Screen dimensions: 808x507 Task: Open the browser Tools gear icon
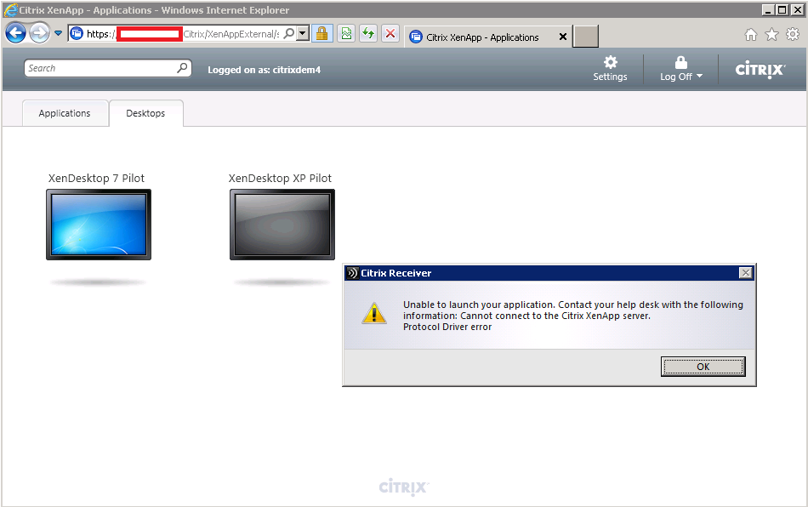(793, 35)
